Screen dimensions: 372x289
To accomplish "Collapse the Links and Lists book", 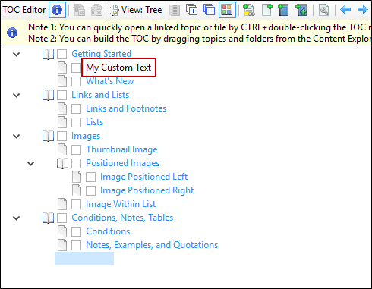I will 17,95.
